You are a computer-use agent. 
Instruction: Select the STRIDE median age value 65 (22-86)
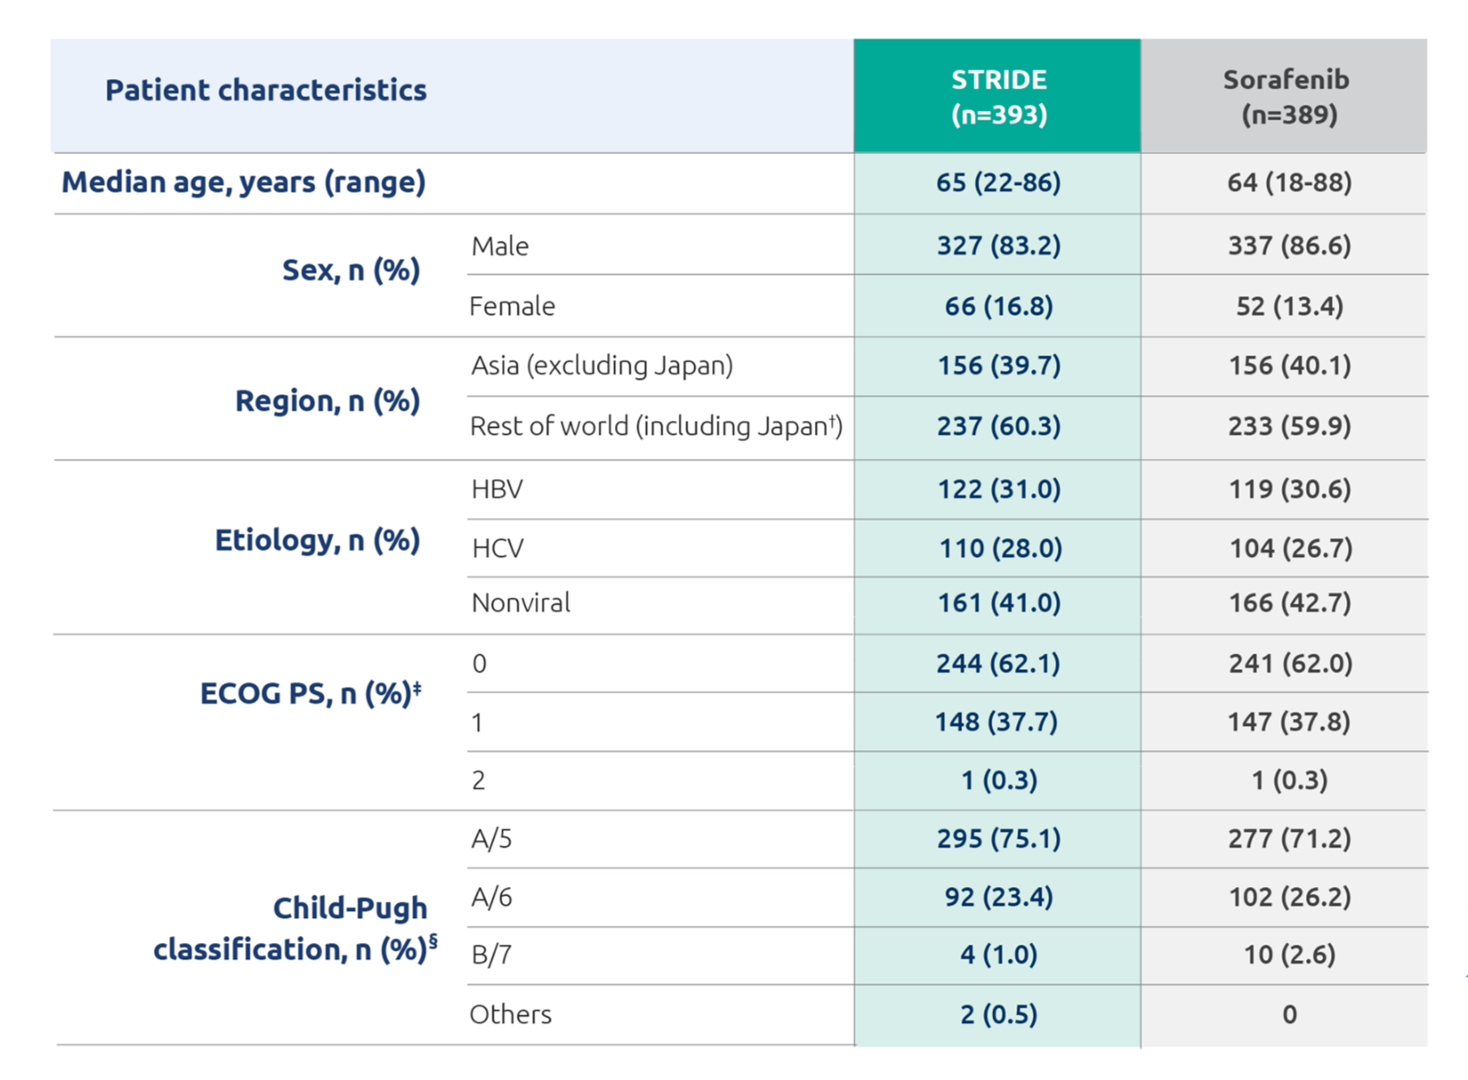point(998,182)
